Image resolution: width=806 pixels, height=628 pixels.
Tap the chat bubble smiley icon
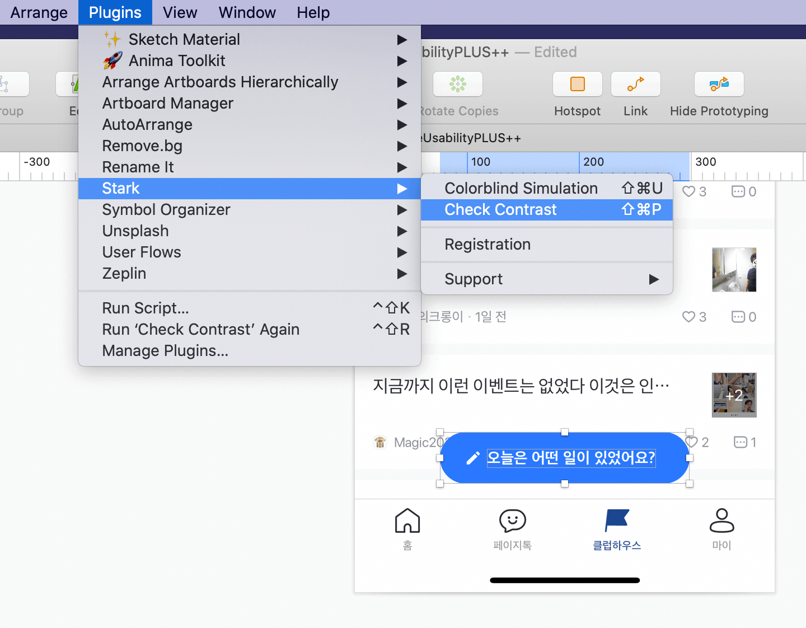click(512, 521)
